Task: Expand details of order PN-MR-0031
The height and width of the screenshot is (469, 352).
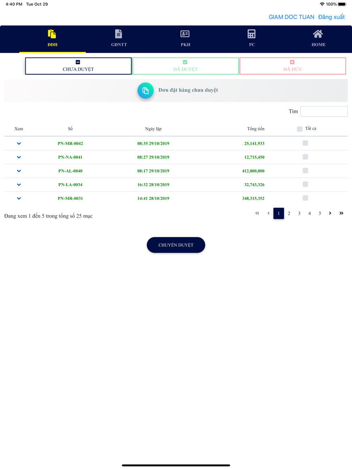Action: coord(19,198)
